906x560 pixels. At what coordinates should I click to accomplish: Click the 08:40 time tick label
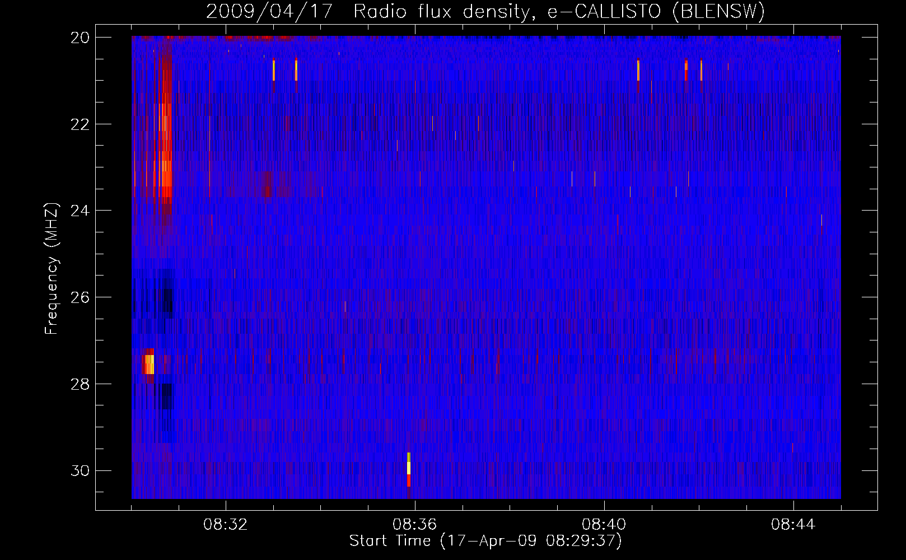click(604, 525)
